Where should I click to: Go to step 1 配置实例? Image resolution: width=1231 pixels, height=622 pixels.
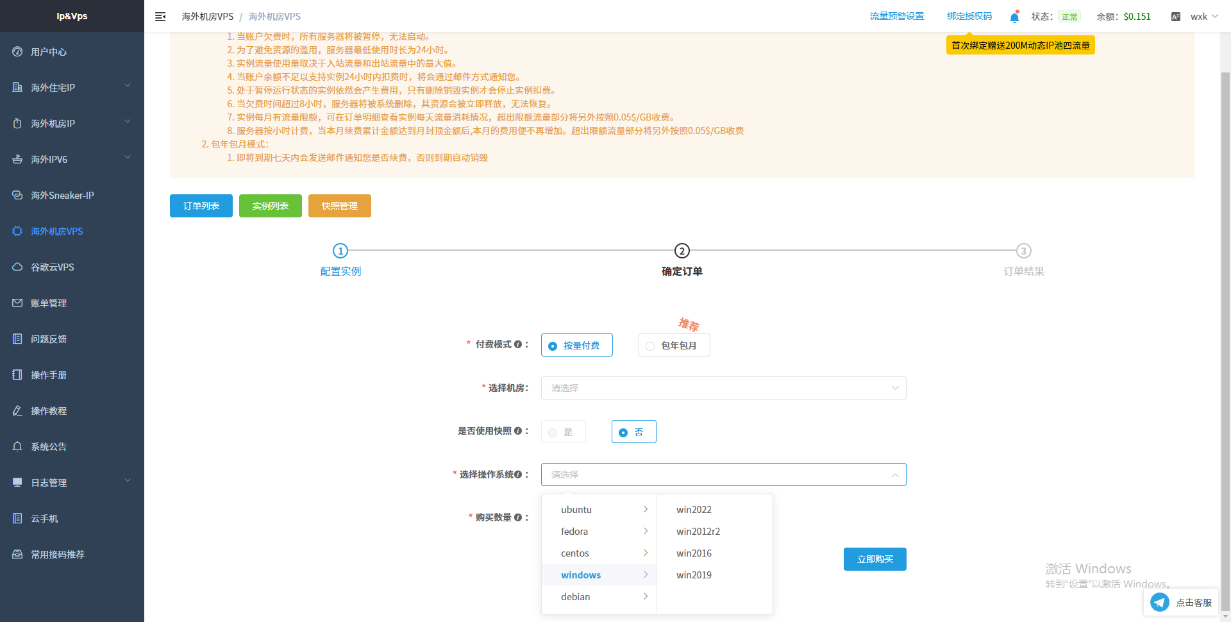coord(340,251)
